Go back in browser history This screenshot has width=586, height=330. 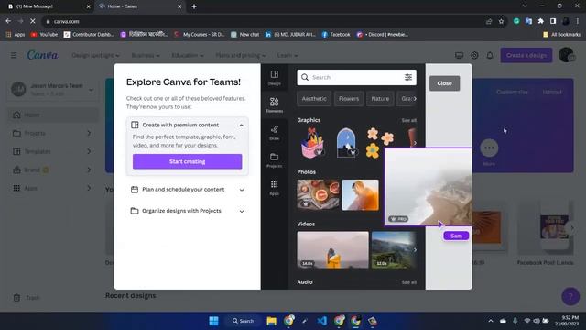click(8, 21)
